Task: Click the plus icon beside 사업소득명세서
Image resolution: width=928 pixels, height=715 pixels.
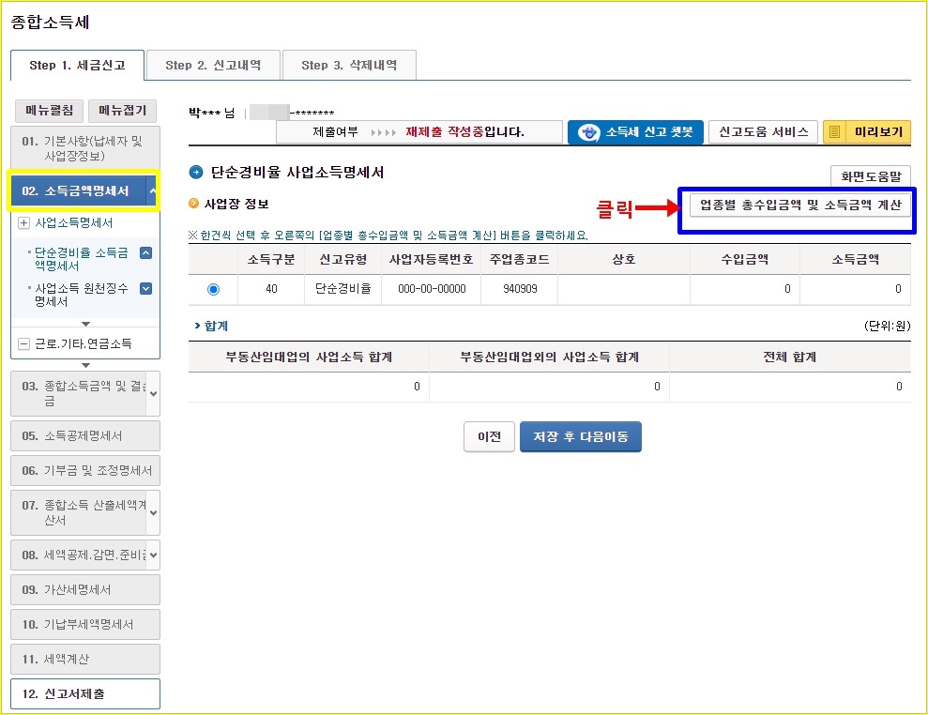Action: click(x=23, y=223)
